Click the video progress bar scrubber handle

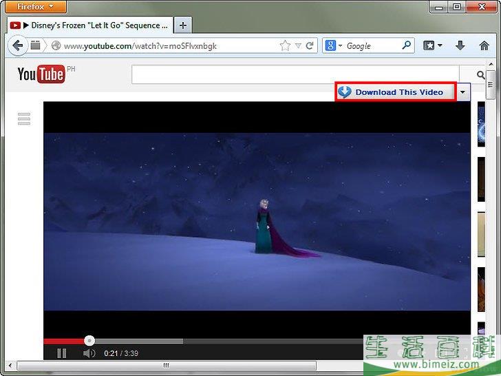click(x=89, y=341)
